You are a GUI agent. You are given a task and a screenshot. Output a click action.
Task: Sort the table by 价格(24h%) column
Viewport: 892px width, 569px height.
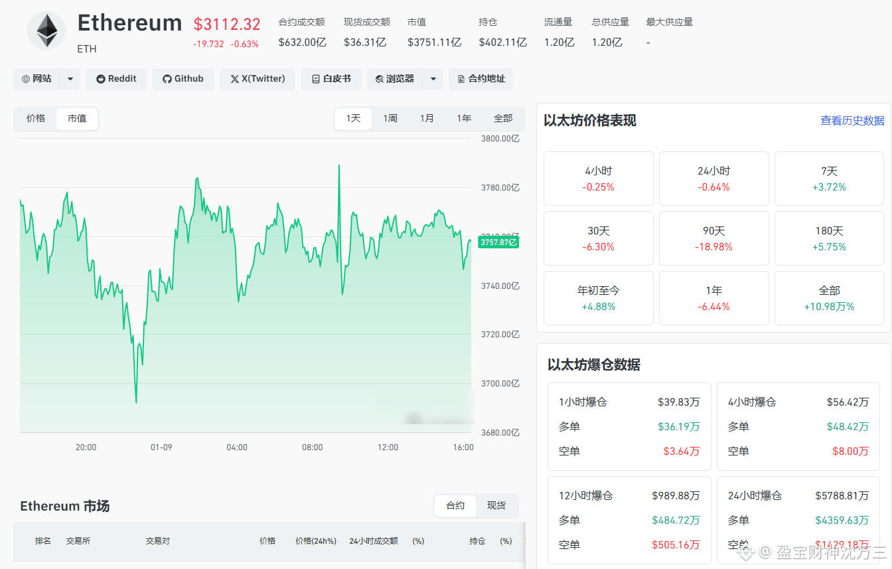pos(315,541)
